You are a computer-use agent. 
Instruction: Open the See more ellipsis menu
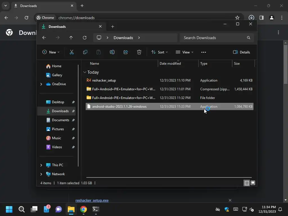204,52
